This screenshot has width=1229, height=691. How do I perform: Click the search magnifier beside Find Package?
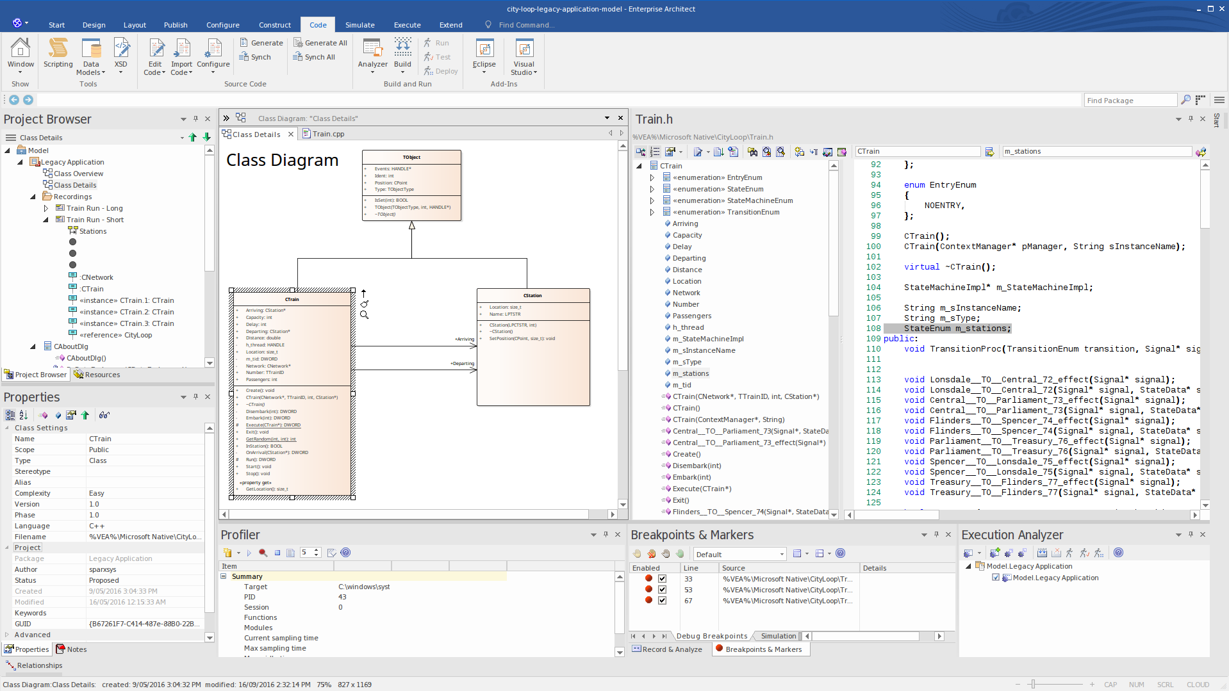pos(1185,100)
